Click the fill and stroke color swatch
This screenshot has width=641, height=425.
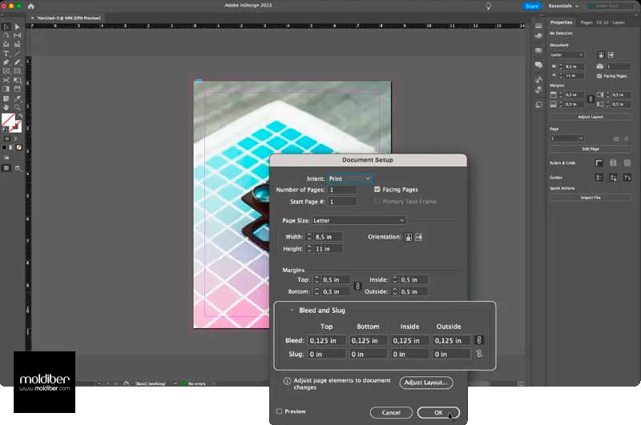pos(8,121)
